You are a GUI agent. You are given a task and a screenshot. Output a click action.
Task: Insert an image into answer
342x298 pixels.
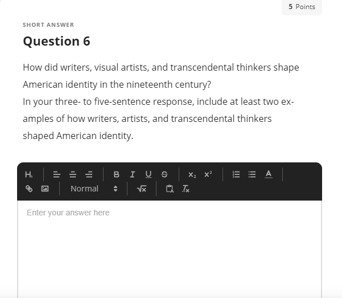pyautogui.click(x=45, y=189)
